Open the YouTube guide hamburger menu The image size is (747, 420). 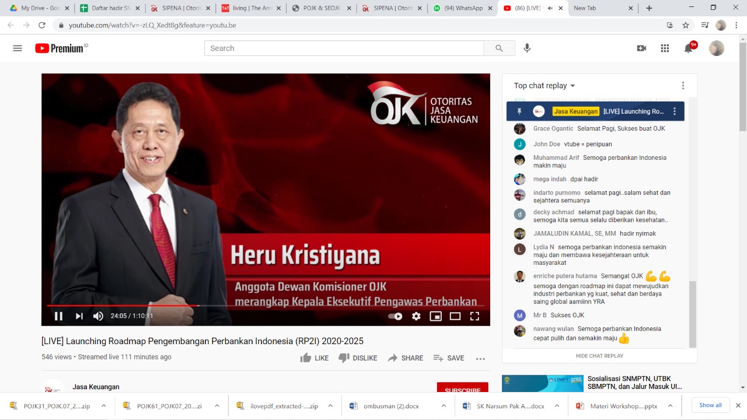(18, 48)
